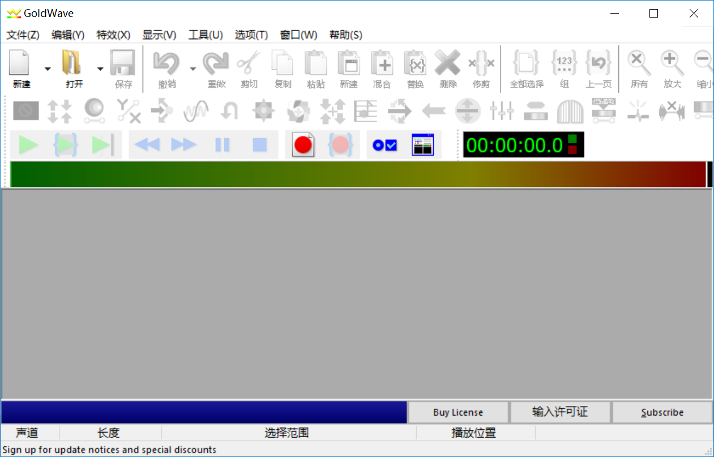Click the 混合 (Mix) icon

[x=382, y=63]
